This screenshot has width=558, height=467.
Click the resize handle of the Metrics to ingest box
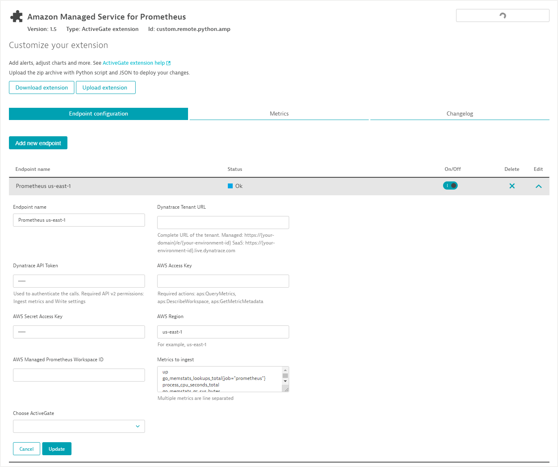[x=286, y=389]
